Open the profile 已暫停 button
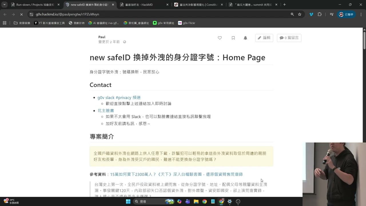This screenshot has width=366, height=206. tap(346, 14)
